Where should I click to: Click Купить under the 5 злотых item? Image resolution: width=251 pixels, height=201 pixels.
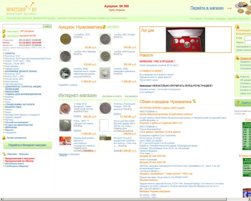click(x=117, y=114)
